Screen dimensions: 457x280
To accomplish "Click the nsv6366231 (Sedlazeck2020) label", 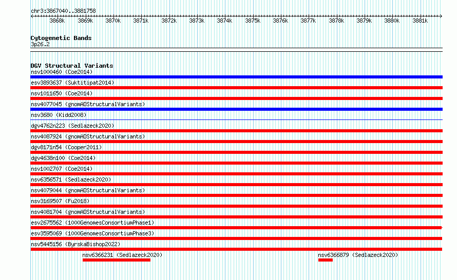I will pos(122,255).
